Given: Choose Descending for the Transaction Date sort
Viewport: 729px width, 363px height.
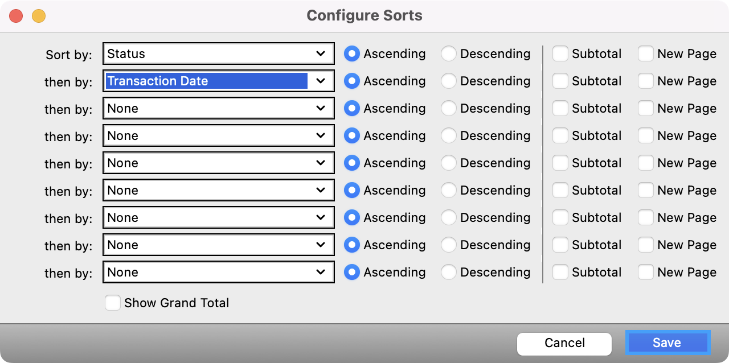Looking at the screenshot, I should (449, 81).
